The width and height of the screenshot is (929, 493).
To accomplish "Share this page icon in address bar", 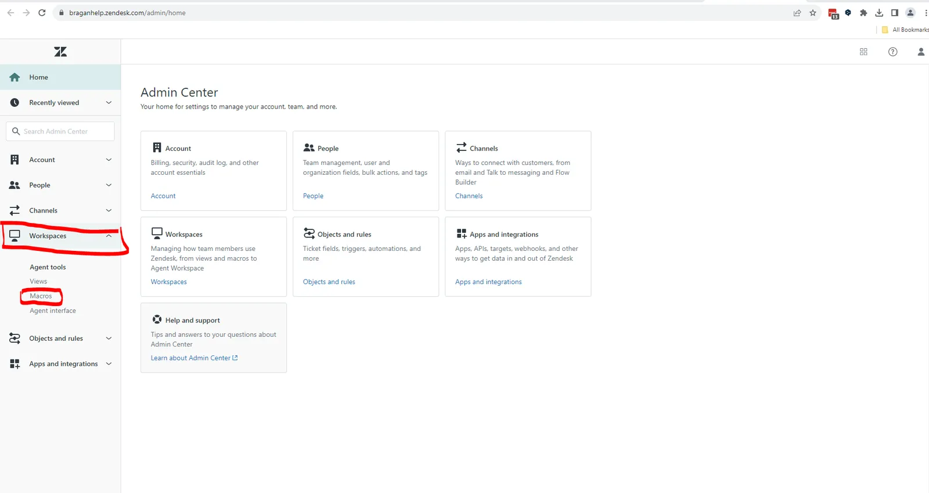I will point(797,13).
